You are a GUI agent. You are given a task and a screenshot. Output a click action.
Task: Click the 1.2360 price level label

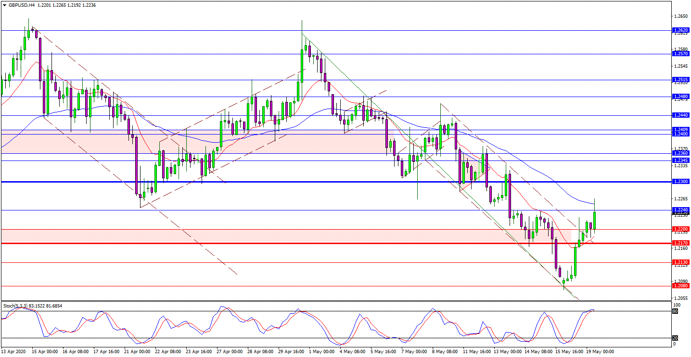click(680, 153)
